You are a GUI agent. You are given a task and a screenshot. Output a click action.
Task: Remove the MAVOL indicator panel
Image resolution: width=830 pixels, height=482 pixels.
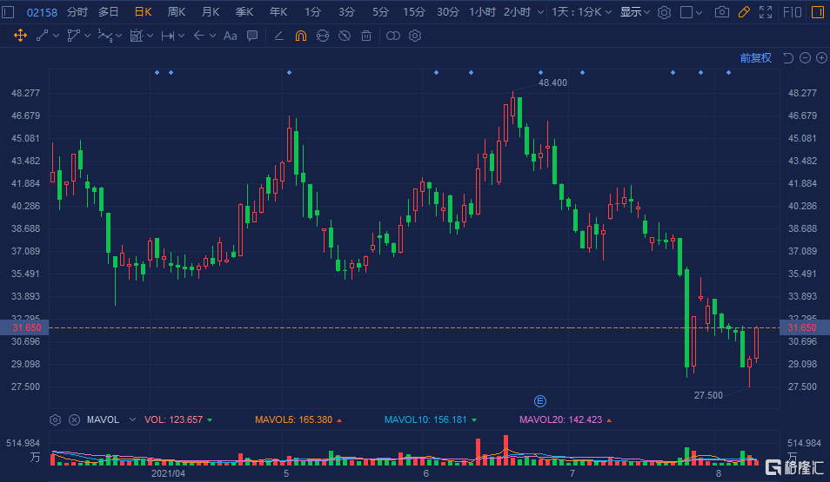click(74, 419)
